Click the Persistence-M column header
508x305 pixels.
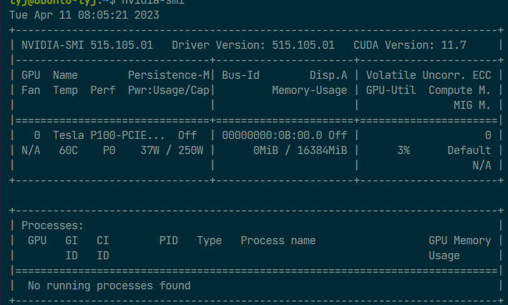click(x=168, y=75)
